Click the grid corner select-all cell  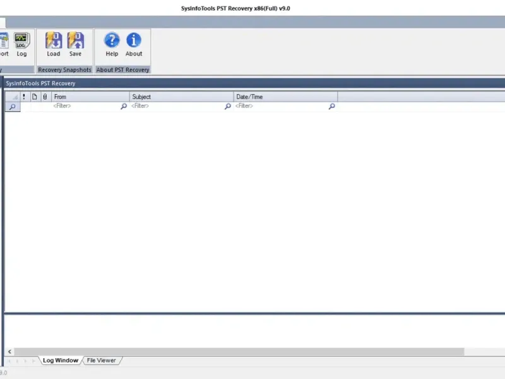[x=13, y=97]
